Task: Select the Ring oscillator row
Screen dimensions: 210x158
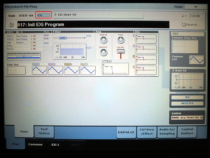Action: coord(25,46)
